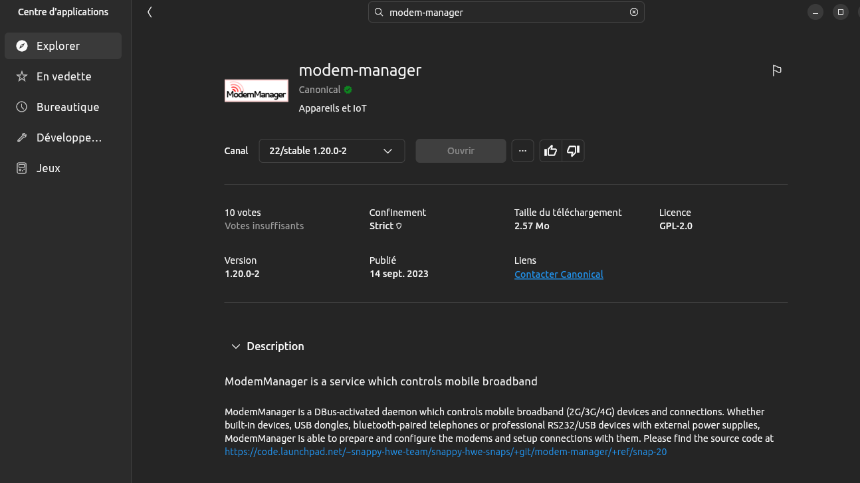The image size is (860, 483).
Task: Click the GPL-2.0 licence value
Action: (676, 226)
